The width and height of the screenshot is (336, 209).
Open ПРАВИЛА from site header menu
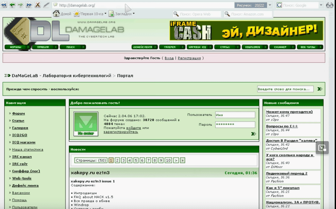point(45,47)
